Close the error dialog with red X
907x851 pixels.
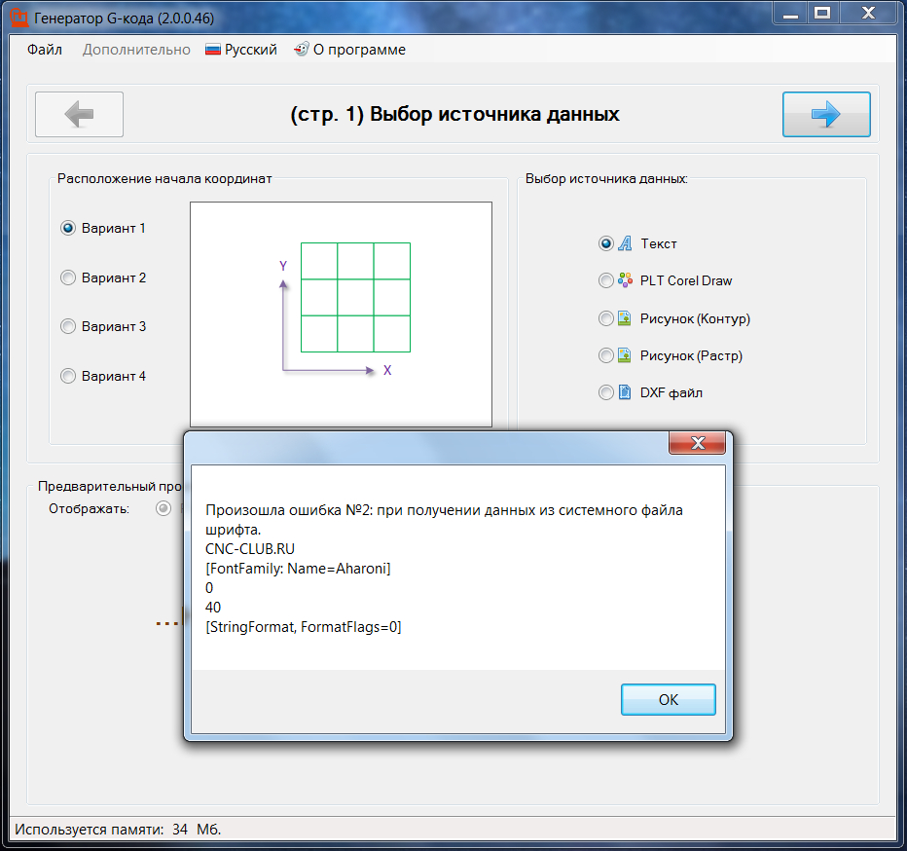pos(697,443)
